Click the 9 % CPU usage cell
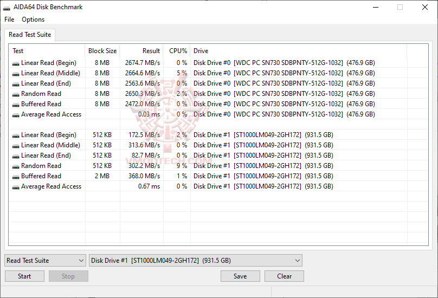This screenshot has width=438, height=298. (182, 166)
